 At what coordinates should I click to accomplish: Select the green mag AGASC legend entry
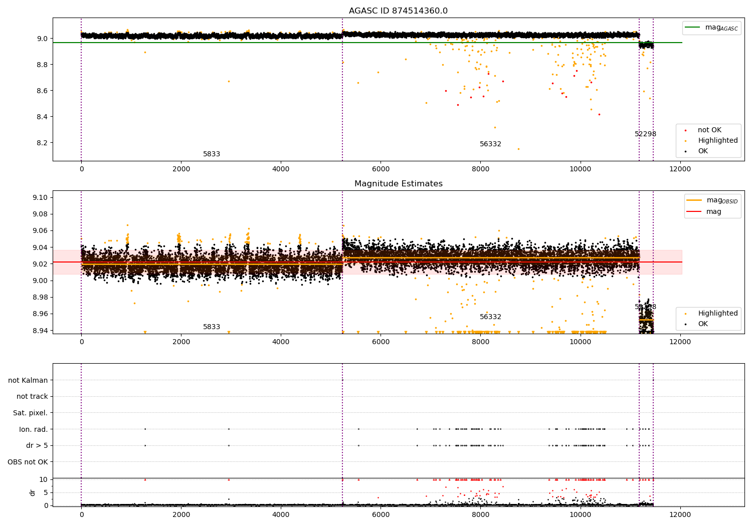pyautogui.click(x=711, y=28)
